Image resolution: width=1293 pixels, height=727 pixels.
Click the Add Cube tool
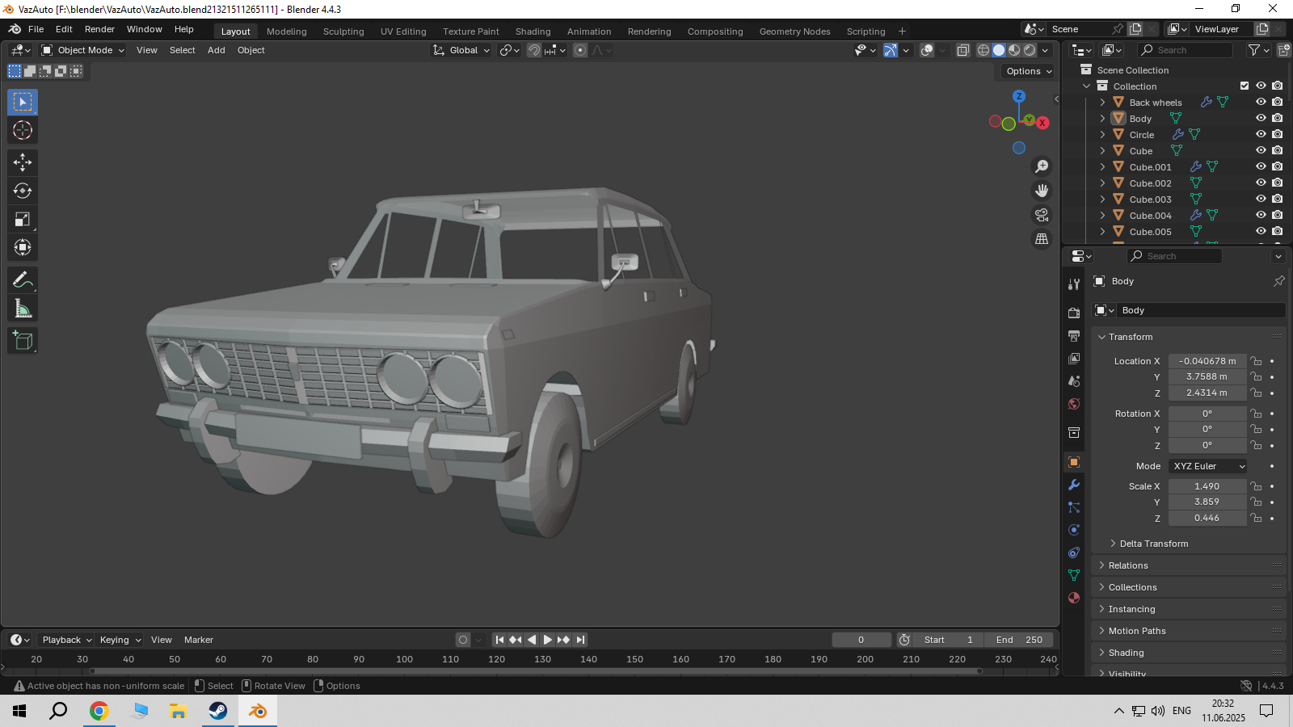click(x=23, y=341)
